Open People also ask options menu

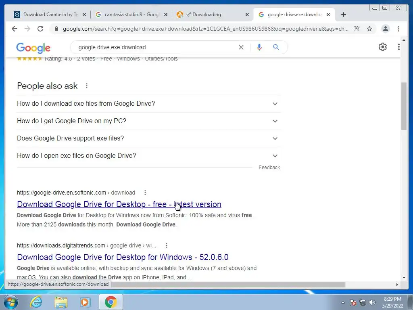[87, 86]
